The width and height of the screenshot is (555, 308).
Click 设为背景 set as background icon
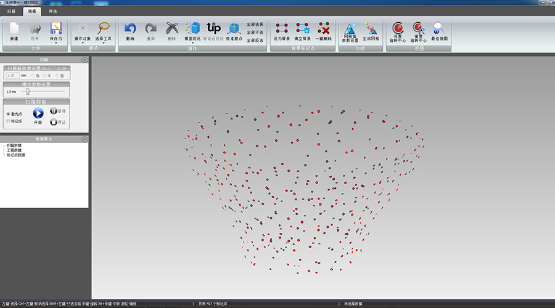coord(282,28)
